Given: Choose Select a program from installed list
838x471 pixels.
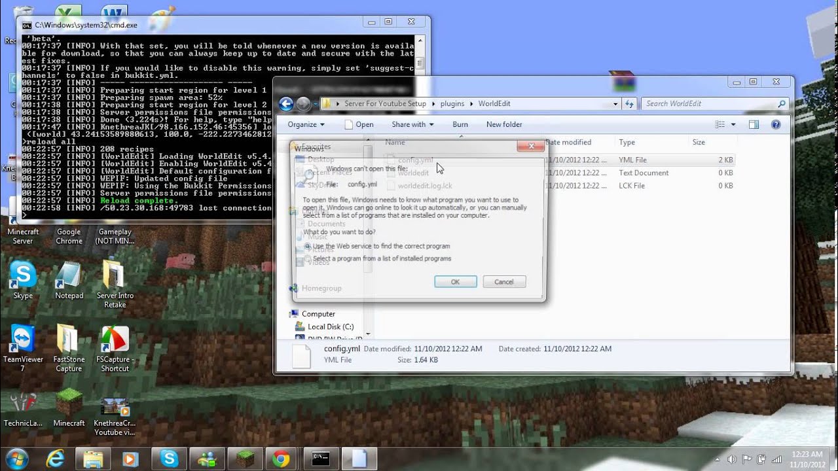Looking at the screenshot, I should coord(378,259).
